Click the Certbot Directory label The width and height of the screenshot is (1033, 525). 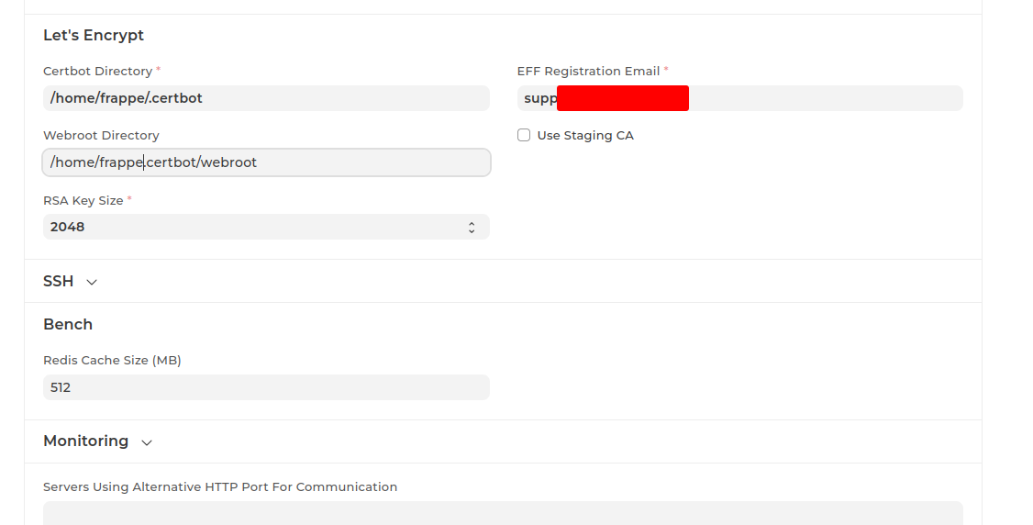pyautogui.click(x=97, y=71)
